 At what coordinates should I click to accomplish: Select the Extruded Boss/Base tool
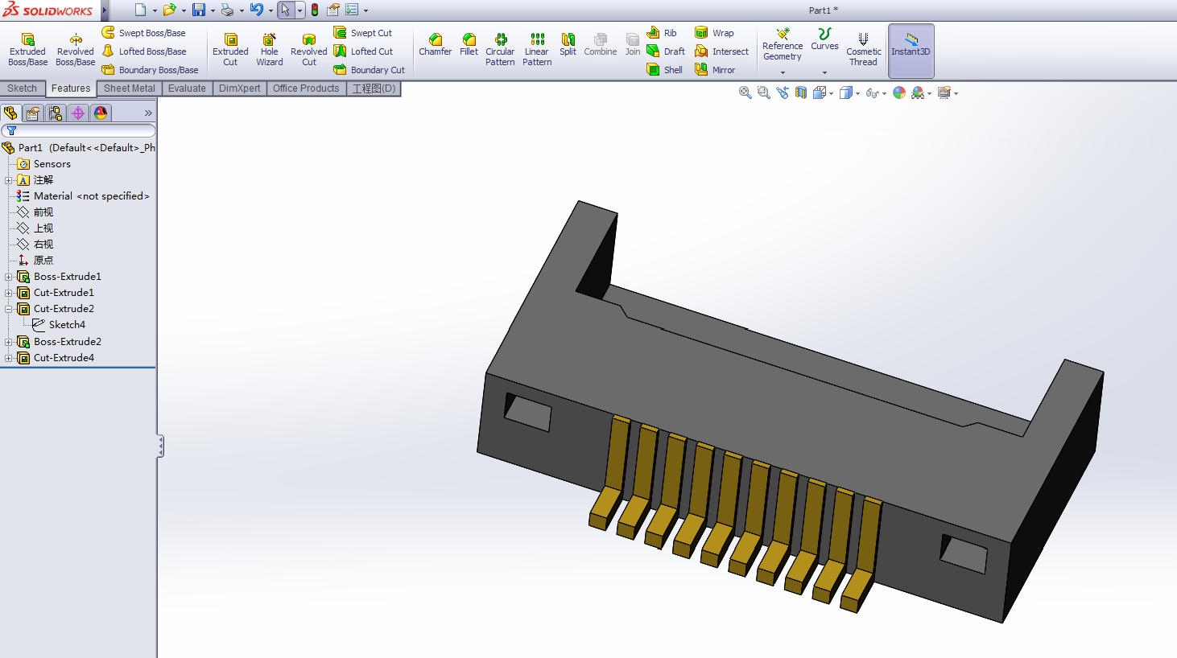pos(27,50)
